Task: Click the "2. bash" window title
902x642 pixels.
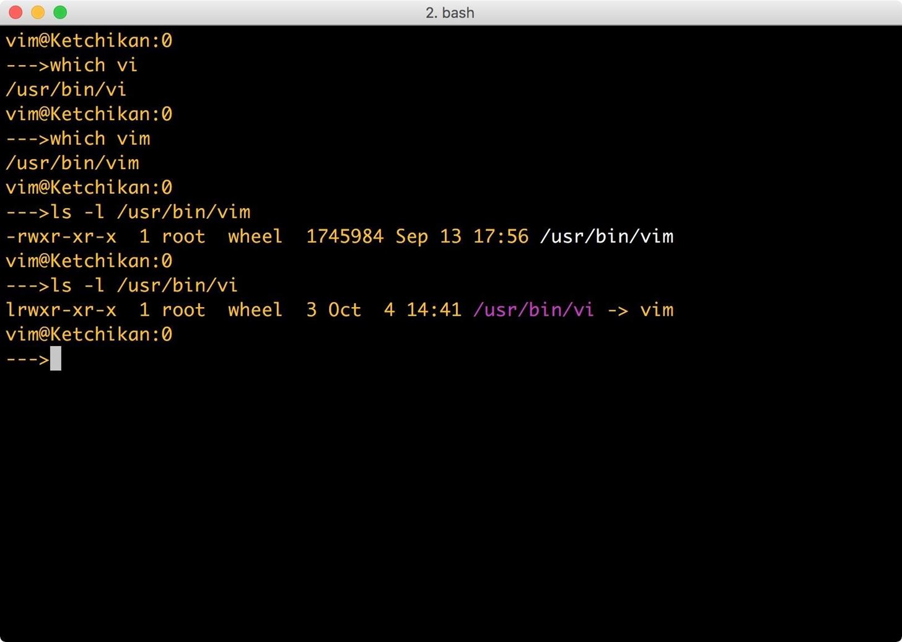Action: [450, 13]
